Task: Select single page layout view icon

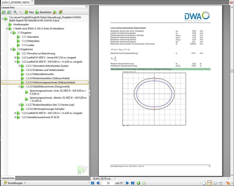Action: [x=204, y=182]
